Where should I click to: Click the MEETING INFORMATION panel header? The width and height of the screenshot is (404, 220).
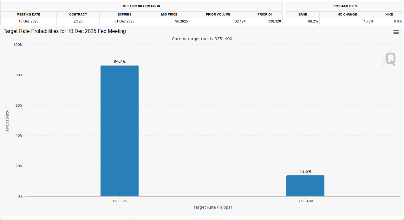point(141,6)
